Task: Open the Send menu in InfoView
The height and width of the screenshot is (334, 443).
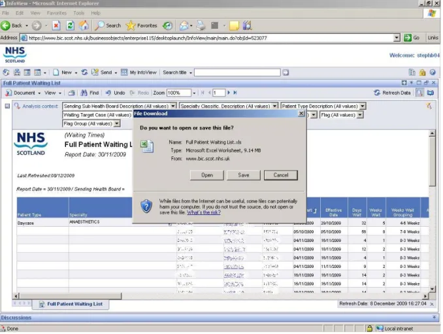Action: pyautogui.click(x=104, y=73)
